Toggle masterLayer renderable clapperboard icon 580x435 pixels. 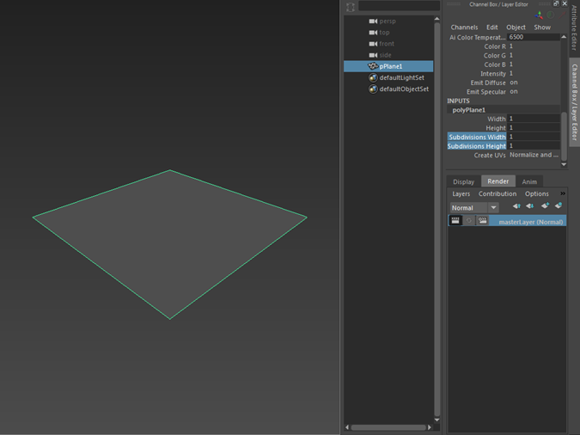tap(455, 221)
